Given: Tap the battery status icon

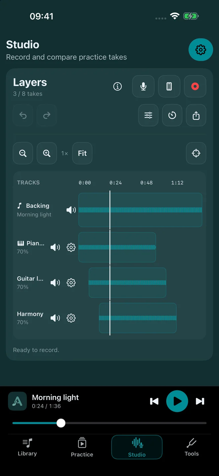Looking at the screenshot, I should (x=191, y=16).
